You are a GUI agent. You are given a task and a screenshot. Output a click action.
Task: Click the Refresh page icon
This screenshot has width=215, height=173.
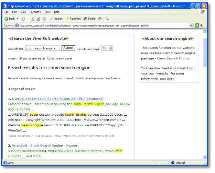(39, 19)
